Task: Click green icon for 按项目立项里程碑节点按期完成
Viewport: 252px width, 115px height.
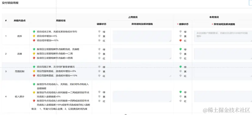Action: (x=34, y=49)
